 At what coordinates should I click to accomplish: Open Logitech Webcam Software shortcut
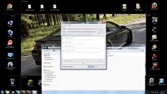[x=152, y=82]
